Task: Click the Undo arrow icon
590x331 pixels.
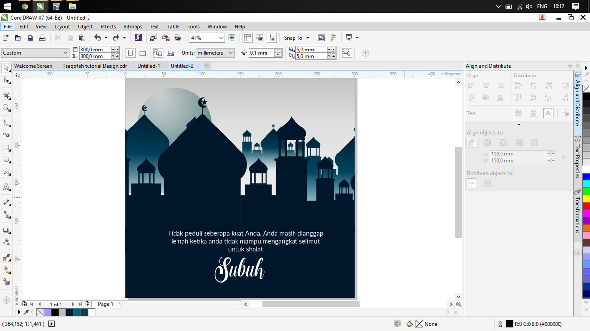Action: pyautogui.click(x=97, y=38)
